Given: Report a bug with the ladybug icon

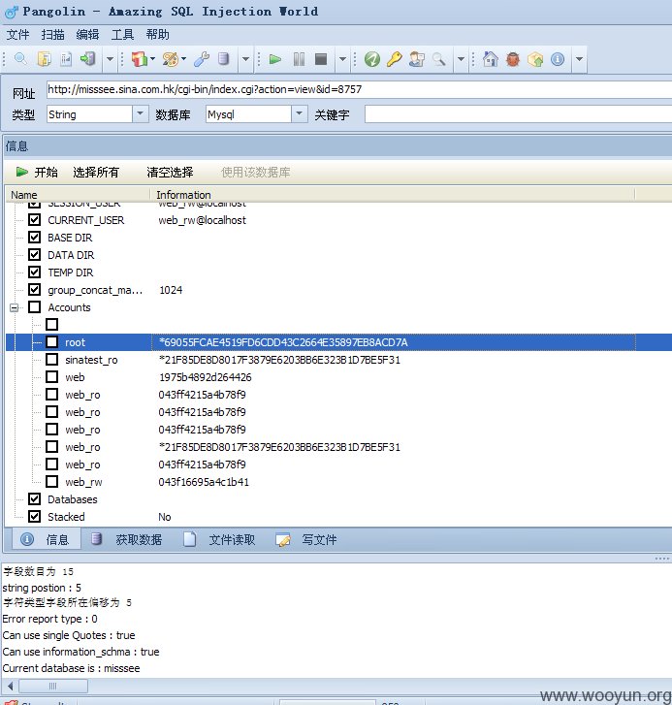Looking at the screenshot, I should tap(513, 59).
